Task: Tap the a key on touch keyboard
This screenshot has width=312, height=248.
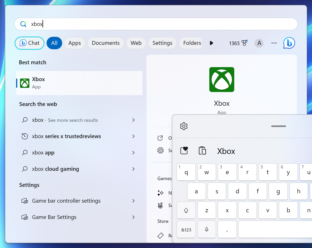Action: point(196,191)
